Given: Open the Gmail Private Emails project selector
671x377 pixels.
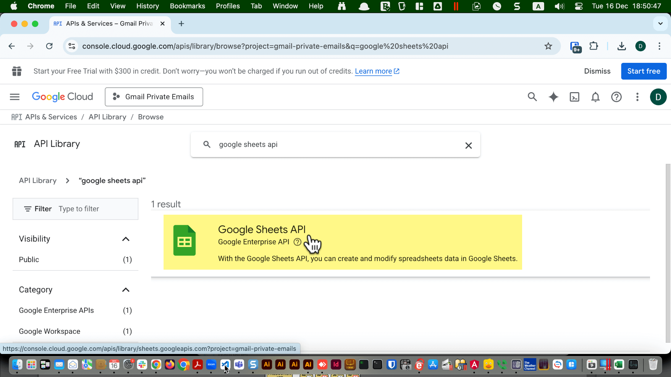Looking at the screenshot, I should 154,97.
